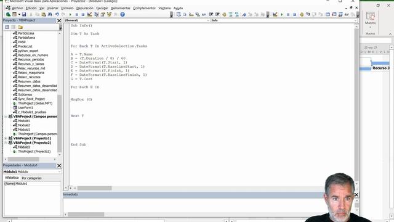
Task: Toggle Folders in the Project panel
Action: coord(20,27)
